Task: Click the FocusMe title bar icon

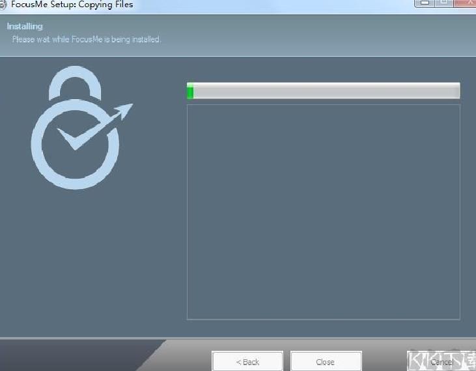Action: [3, 5]
